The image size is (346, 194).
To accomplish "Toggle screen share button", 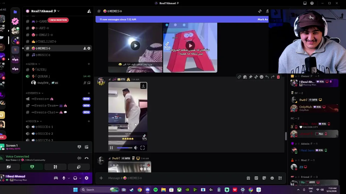I will [32, 167].
